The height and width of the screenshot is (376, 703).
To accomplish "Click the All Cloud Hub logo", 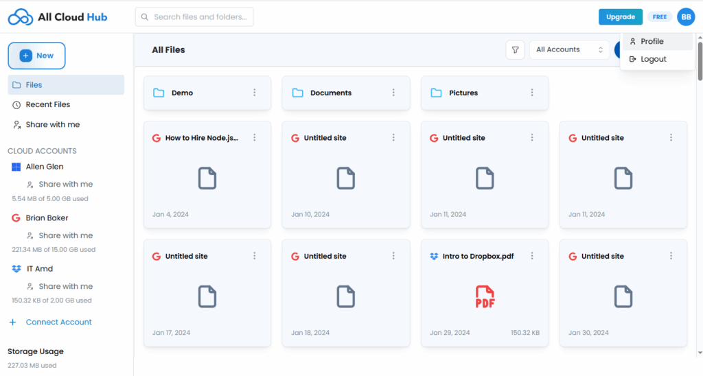I will (58, 17).
